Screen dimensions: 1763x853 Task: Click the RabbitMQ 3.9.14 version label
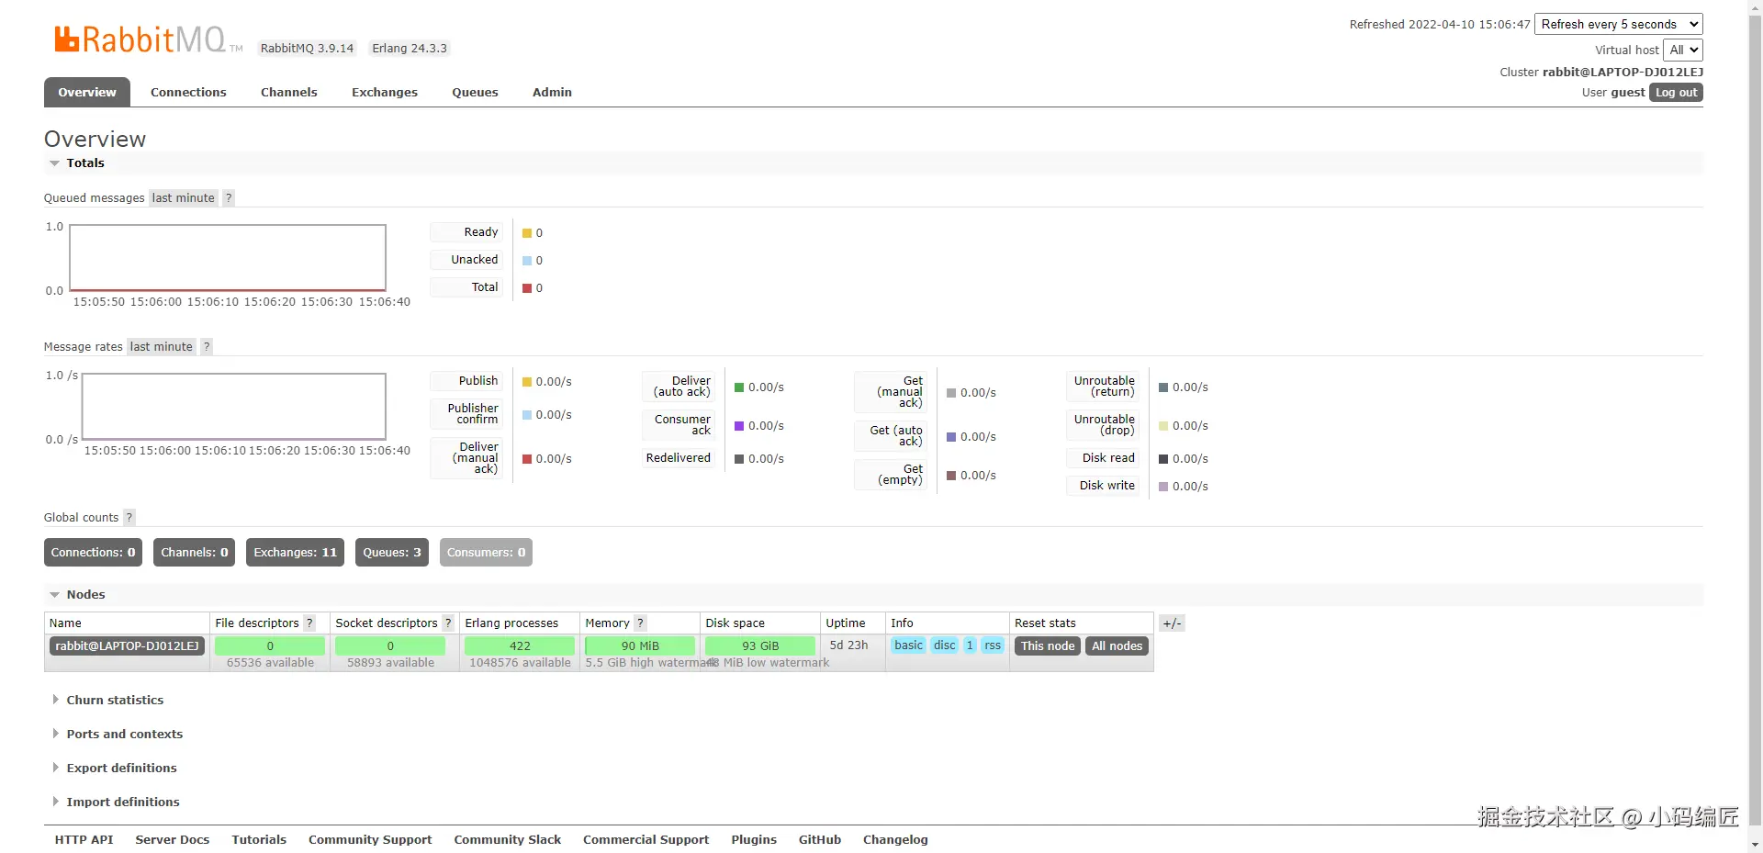coord(307,49)
